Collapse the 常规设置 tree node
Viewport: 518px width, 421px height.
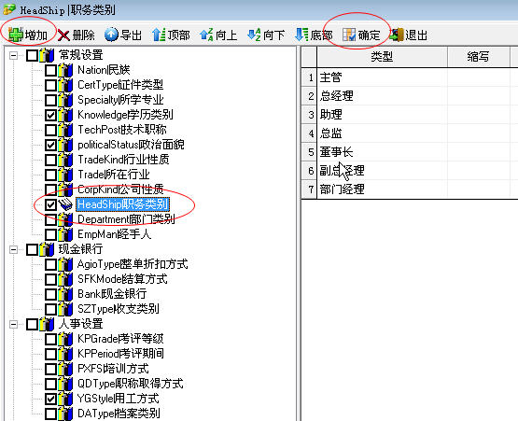(14, 55)
